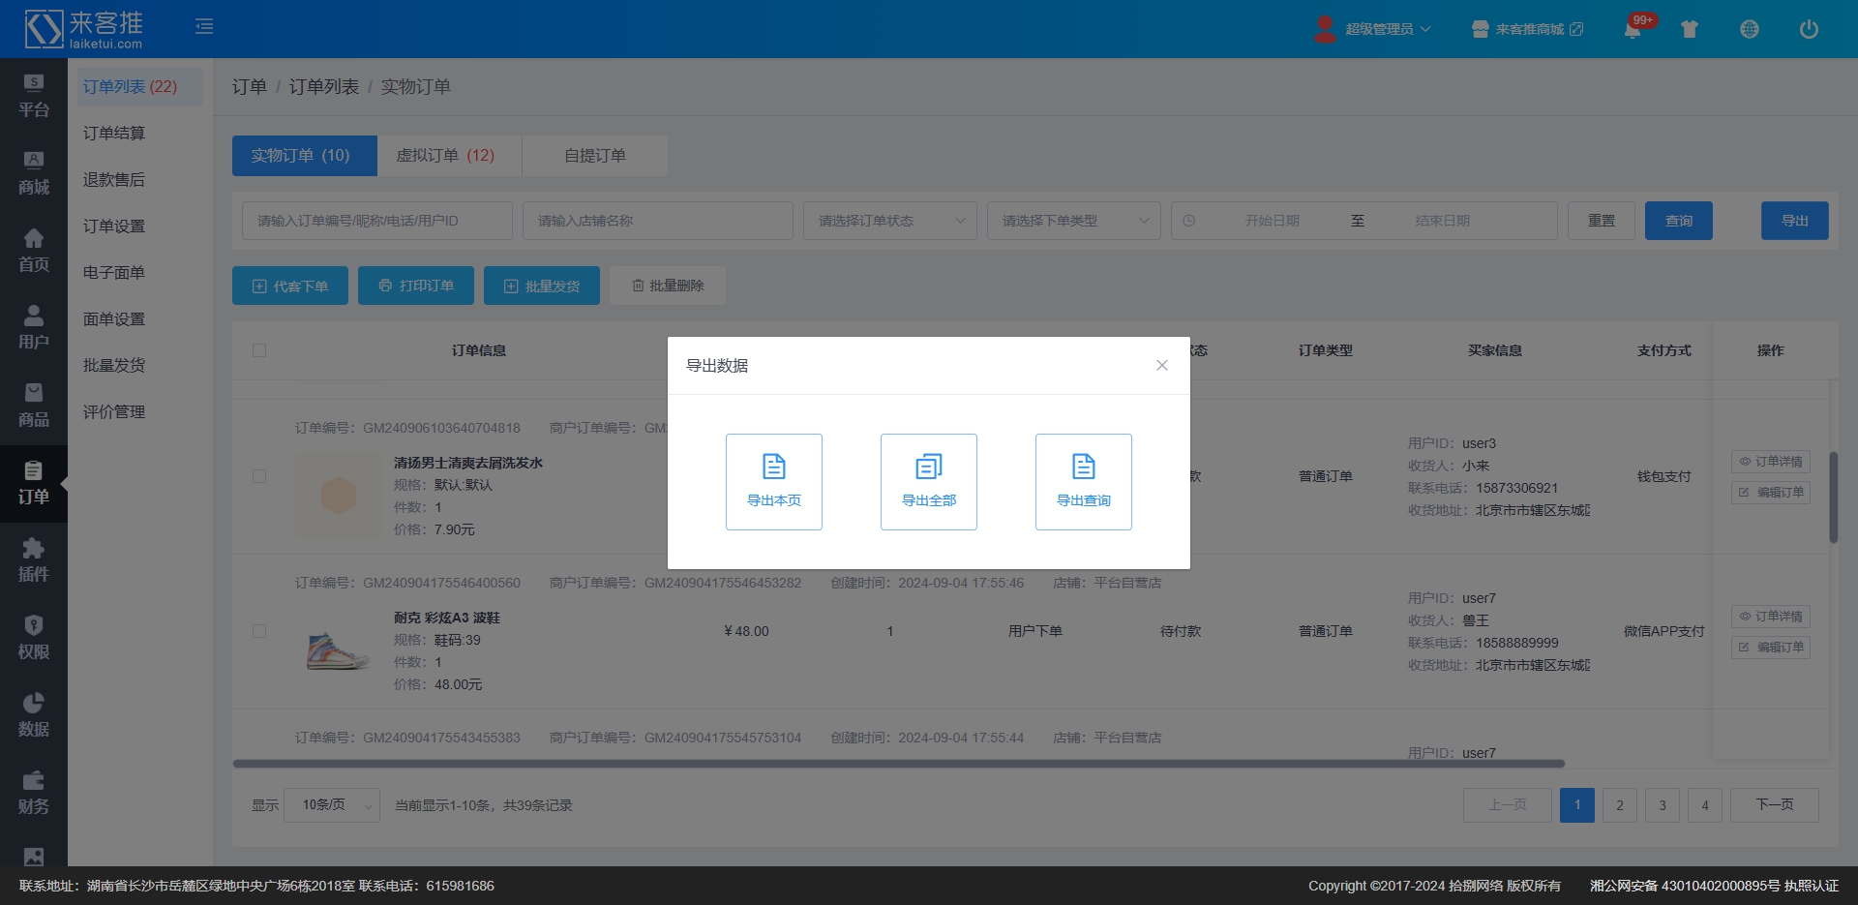Open the 10条/页 page size dropdown
This screenshot has width=1858, height=905.
tap(332, 805)
